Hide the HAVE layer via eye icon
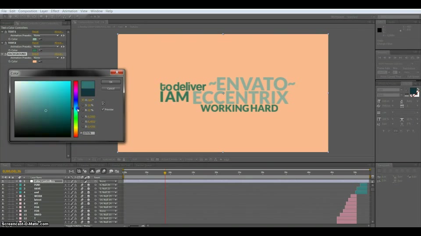This screenshot has width=421, height=236. point(3,189)
